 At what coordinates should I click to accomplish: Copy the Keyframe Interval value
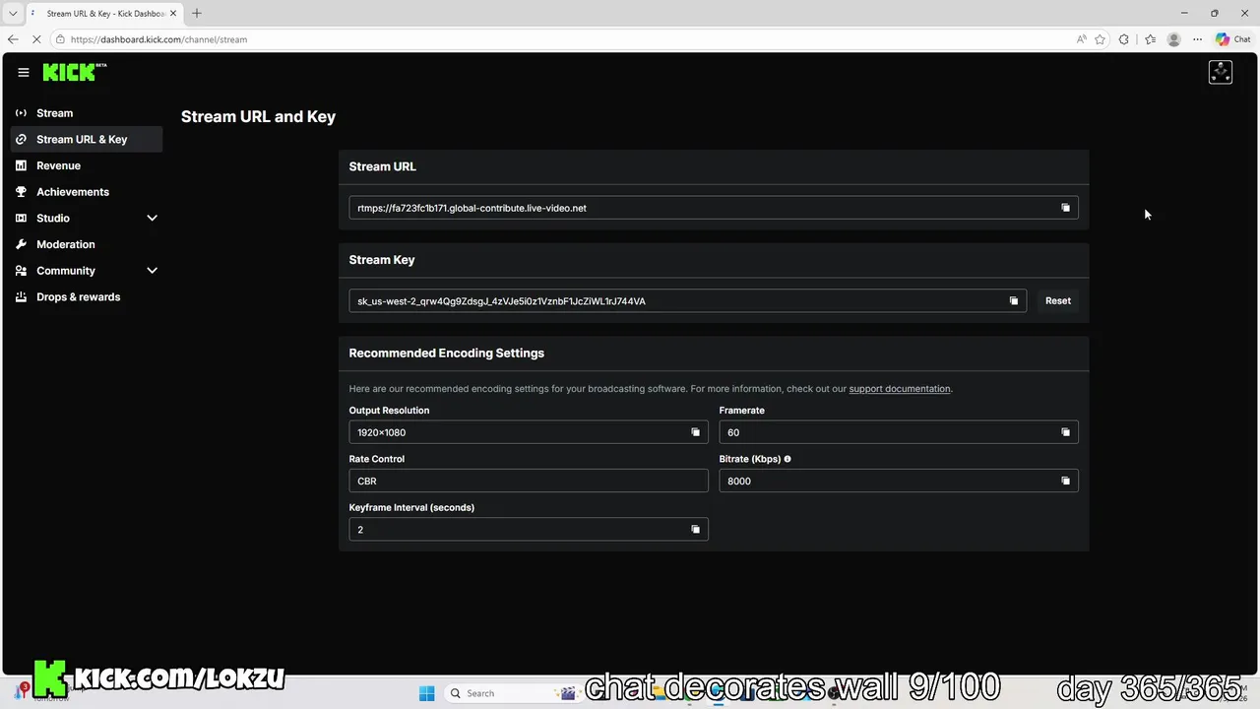click(695, 530)
